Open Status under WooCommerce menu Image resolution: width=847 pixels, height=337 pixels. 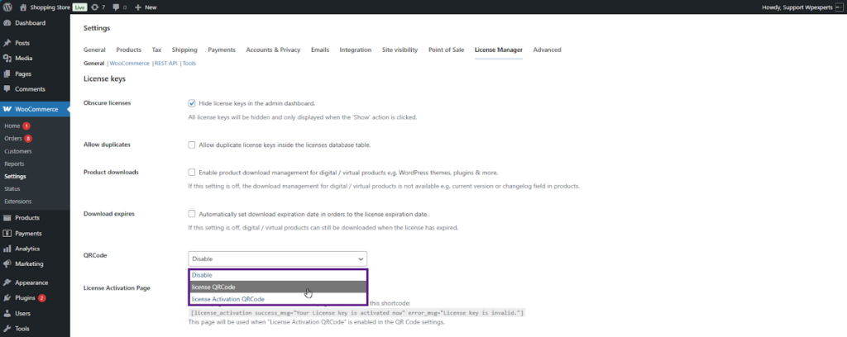(12, 188)
